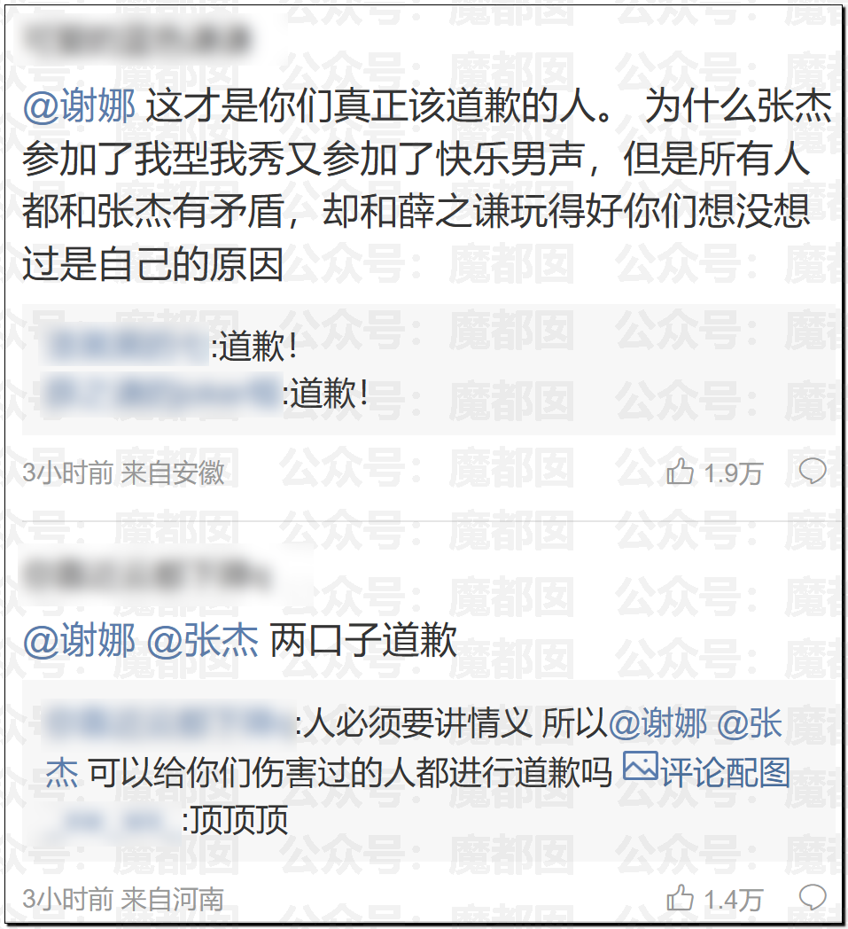View the 评论配图 comment picture link
848x929 pixels.
click(725, 772)
